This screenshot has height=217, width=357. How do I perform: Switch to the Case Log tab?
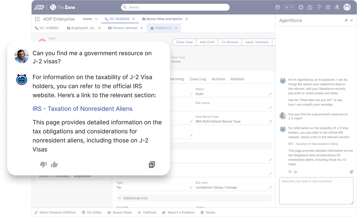click(197, 79)
